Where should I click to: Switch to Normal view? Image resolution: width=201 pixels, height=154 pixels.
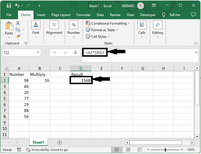(117, 149)
